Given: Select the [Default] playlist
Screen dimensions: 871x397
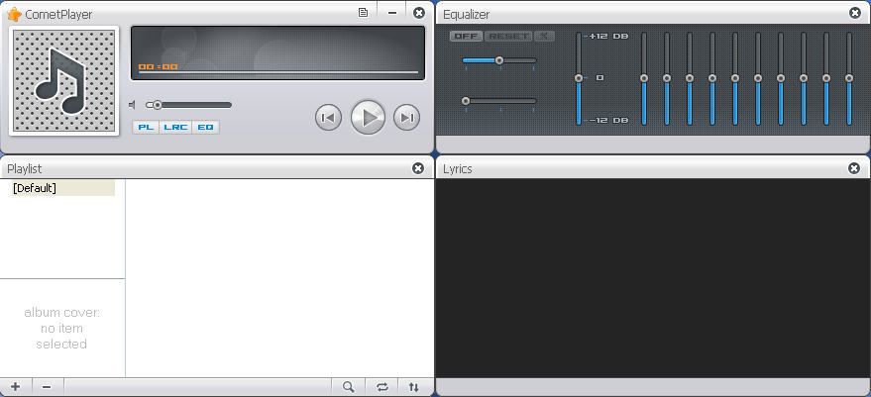Looking at the screenshot, I should pos(61,188).
